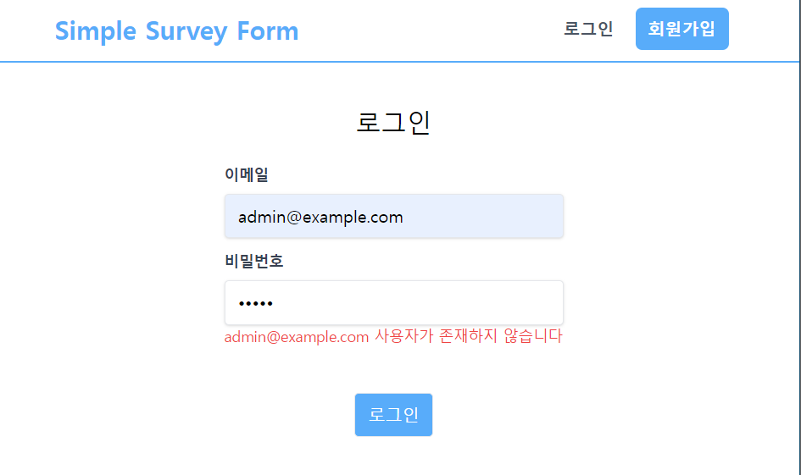Image resolution: width=801 pixels, height=475 pixels.
Task: Click the word "Form" in the site title
Action: pyautogui.click(x=268, y=30)
